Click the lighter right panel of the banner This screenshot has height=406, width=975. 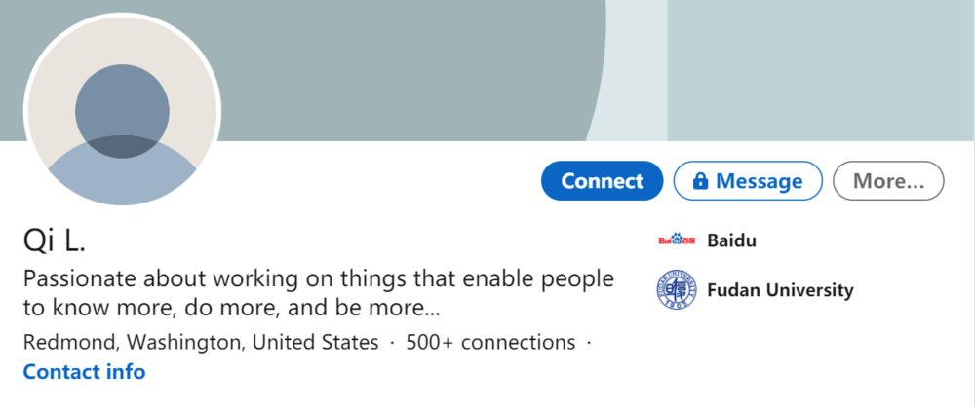pos(821,70)
